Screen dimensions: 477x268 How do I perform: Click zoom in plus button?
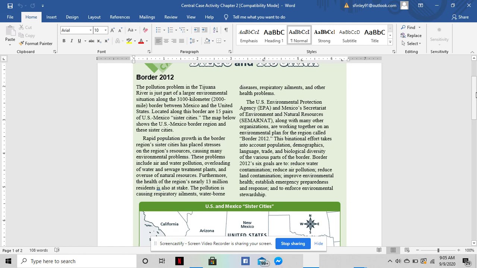pos(459,250)
